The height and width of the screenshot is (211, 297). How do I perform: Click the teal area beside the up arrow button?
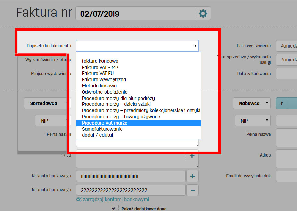292,103
